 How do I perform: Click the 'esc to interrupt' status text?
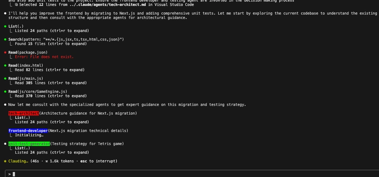coord(98,161)
